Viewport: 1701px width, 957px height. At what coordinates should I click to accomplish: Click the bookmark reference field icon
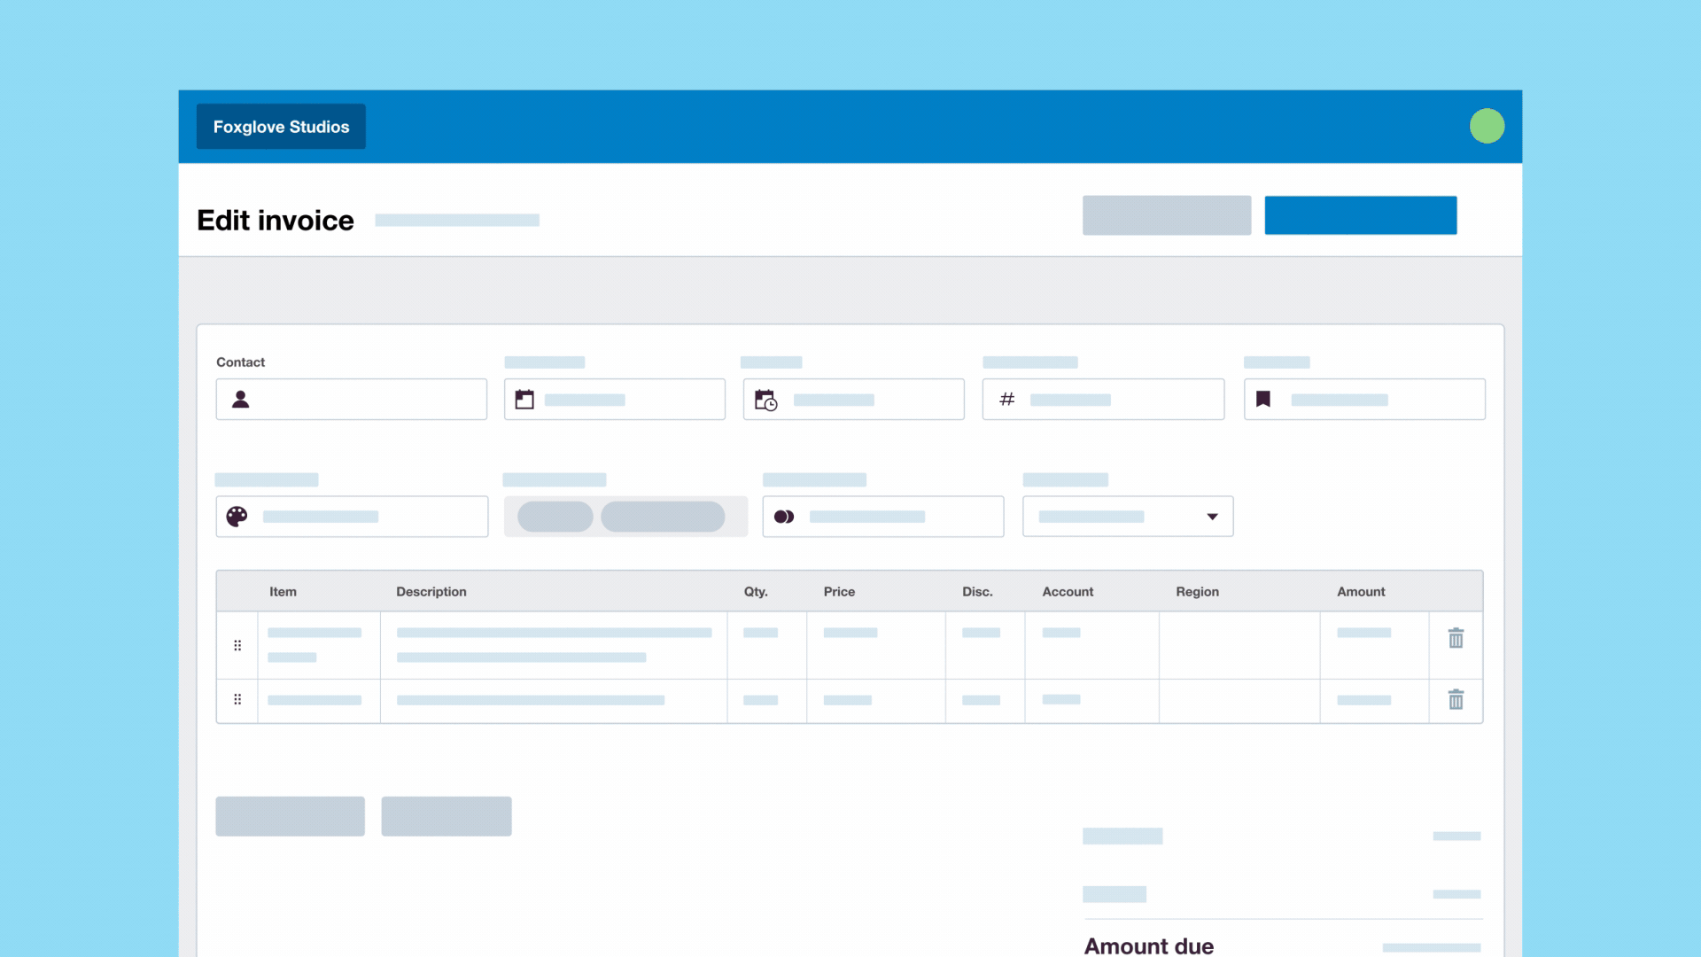click(x=1263, y=400)
